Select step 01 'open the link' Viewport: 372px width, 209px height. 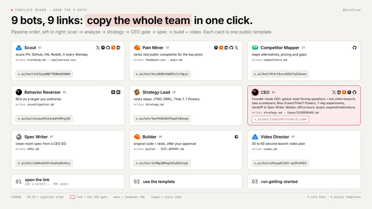pyautogui.click(x=68, y=182)
